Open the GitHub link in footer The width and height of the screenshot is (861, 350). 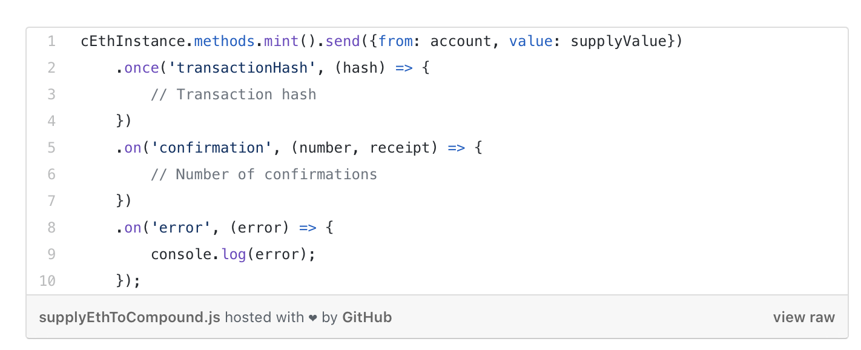coord(367,317)
